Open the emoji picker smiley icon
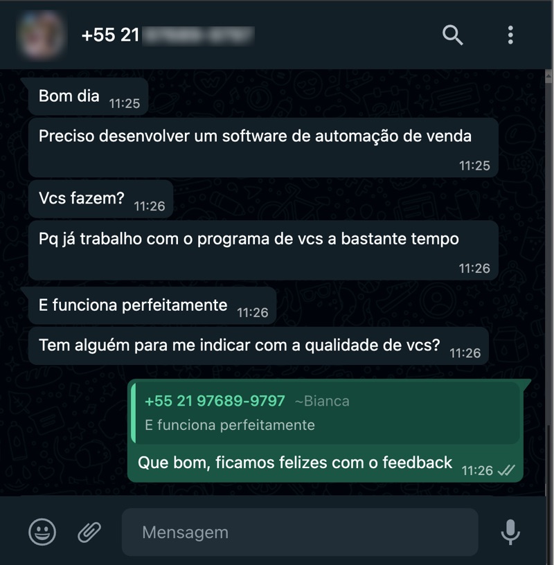Viewport: 554px width, 565px height. pos(42,532)
